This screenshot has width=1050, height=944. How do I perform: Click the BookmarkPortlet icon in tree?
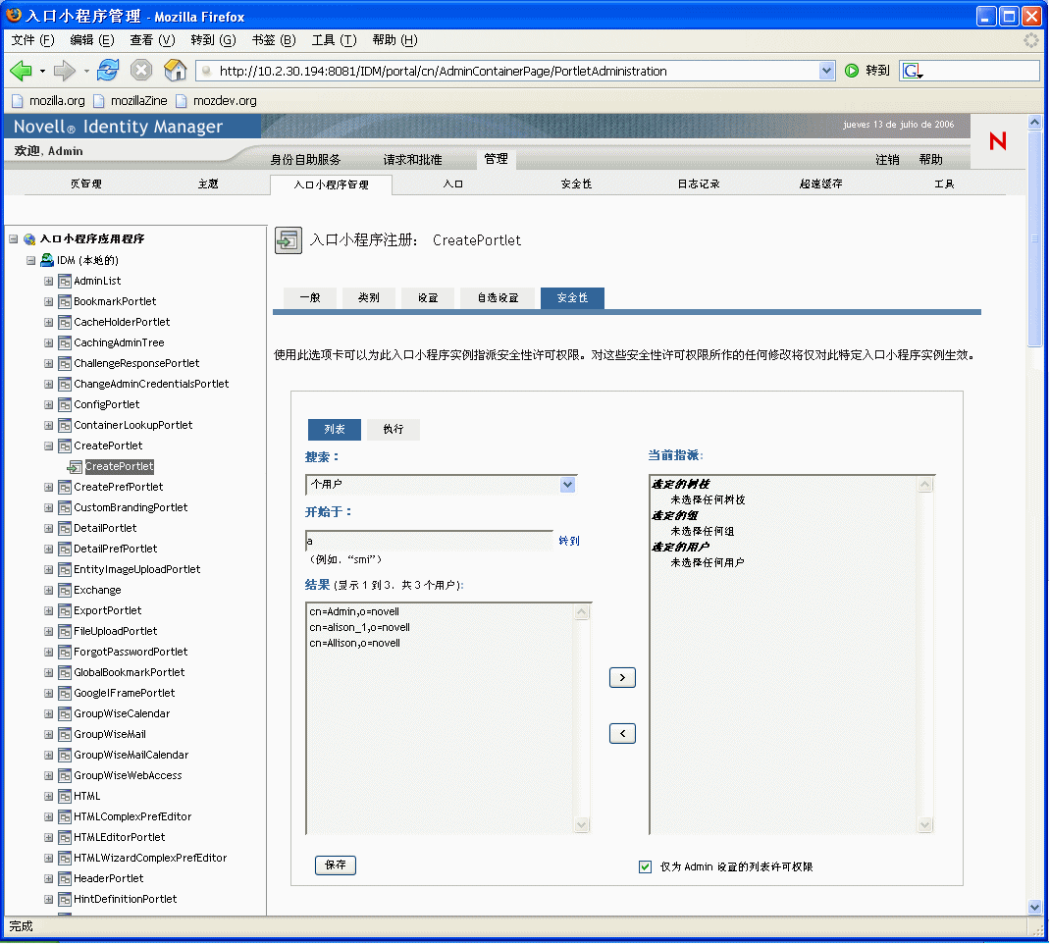[x=65, y=302]
